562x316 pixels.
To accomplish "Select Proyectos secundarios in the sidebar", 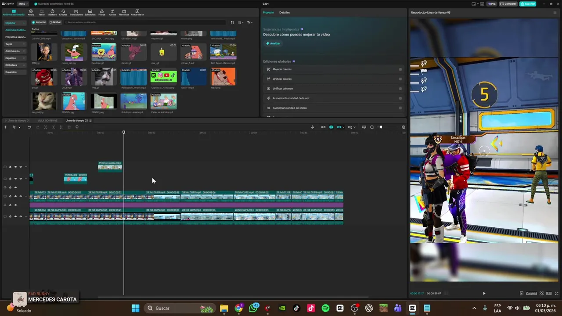I will click(15, 37).
